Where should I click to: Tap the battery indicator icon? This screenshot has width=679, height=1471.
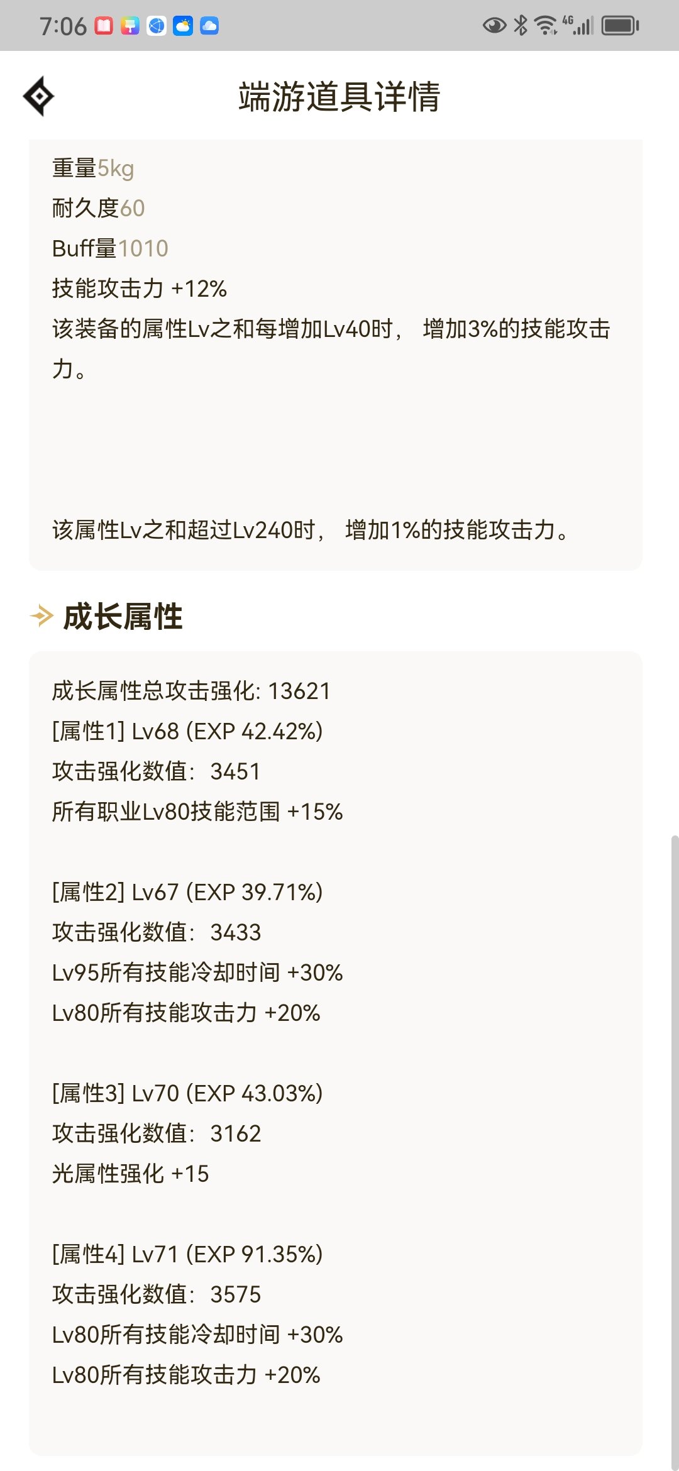pyautogui.click(x=620, y=26)
